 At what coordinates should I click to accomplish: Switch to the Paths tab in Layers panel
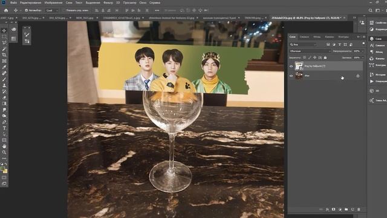pos(343,37)
